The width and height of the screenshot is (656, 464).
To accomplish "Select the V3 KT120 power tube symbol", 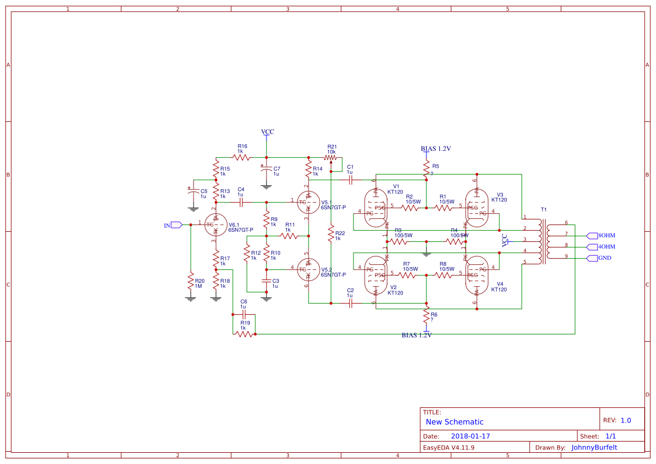I will pos(477,208).
